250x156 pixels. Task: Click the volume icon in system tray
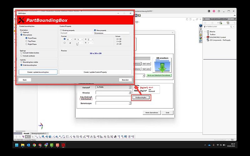[x=221, y=145]
